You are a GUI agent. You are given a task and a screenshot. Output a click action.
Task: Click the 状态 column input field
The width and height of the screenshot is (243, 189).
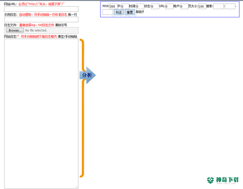click(x=155, y=6)
